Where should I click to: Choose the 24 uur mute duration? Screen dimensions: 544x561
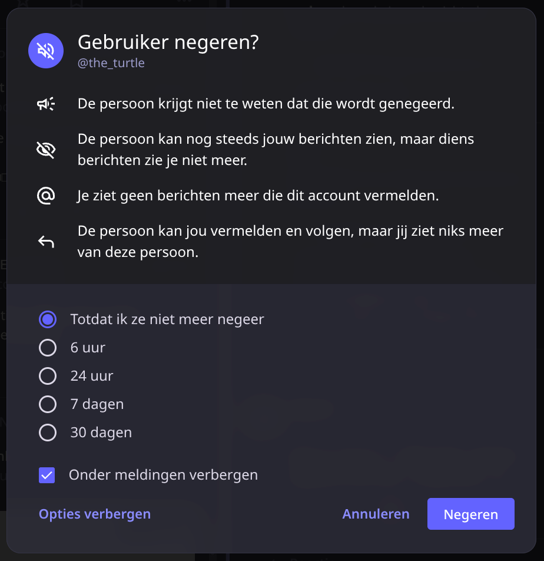tap(48, 376)
